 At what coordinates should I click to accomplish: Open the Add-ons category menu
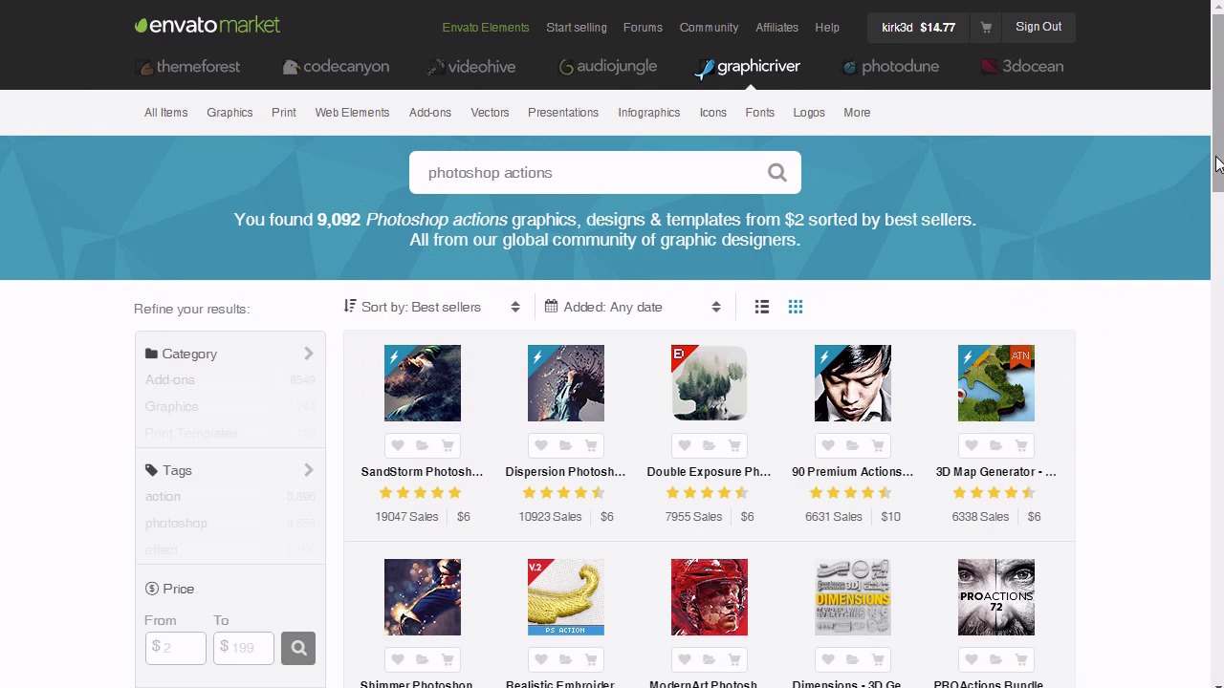tap(430, 113)
